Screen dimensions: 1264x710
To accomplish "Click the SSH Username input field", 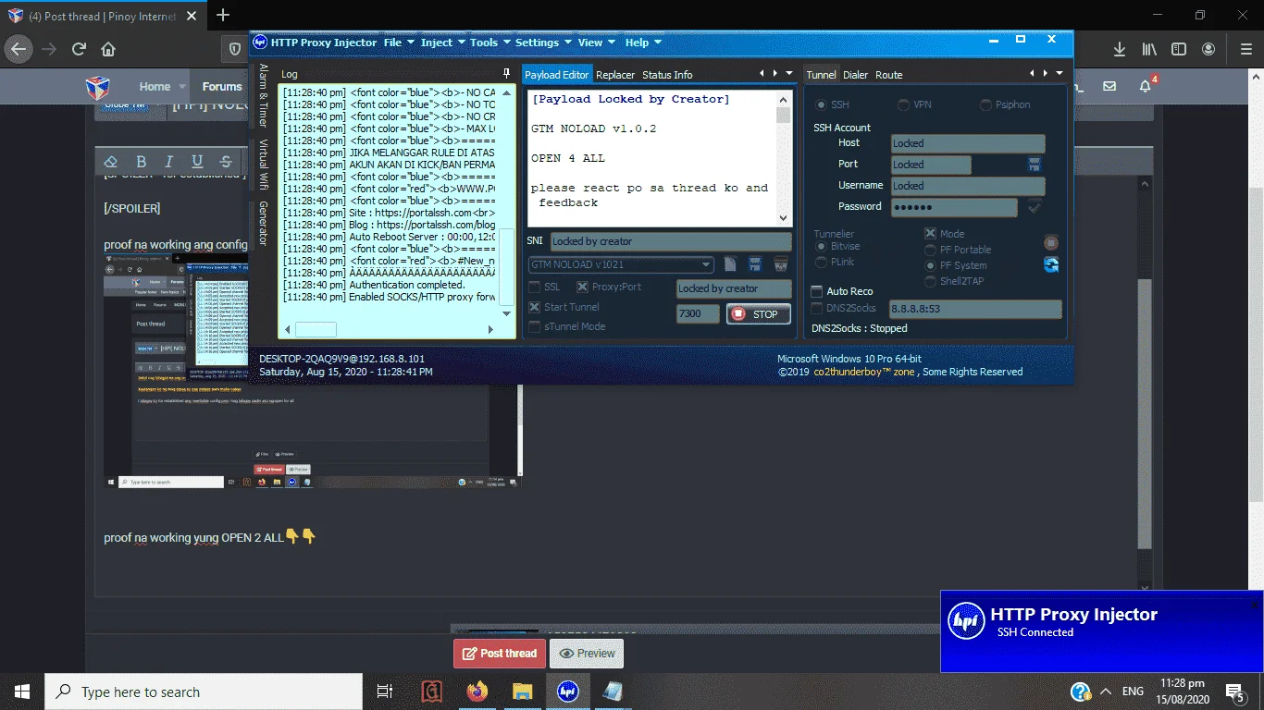I will pyautogui.click(x=968, y=186).
